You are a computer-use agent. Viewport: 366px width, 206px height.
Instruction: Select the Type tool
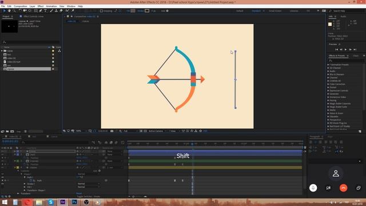(46, 11)
